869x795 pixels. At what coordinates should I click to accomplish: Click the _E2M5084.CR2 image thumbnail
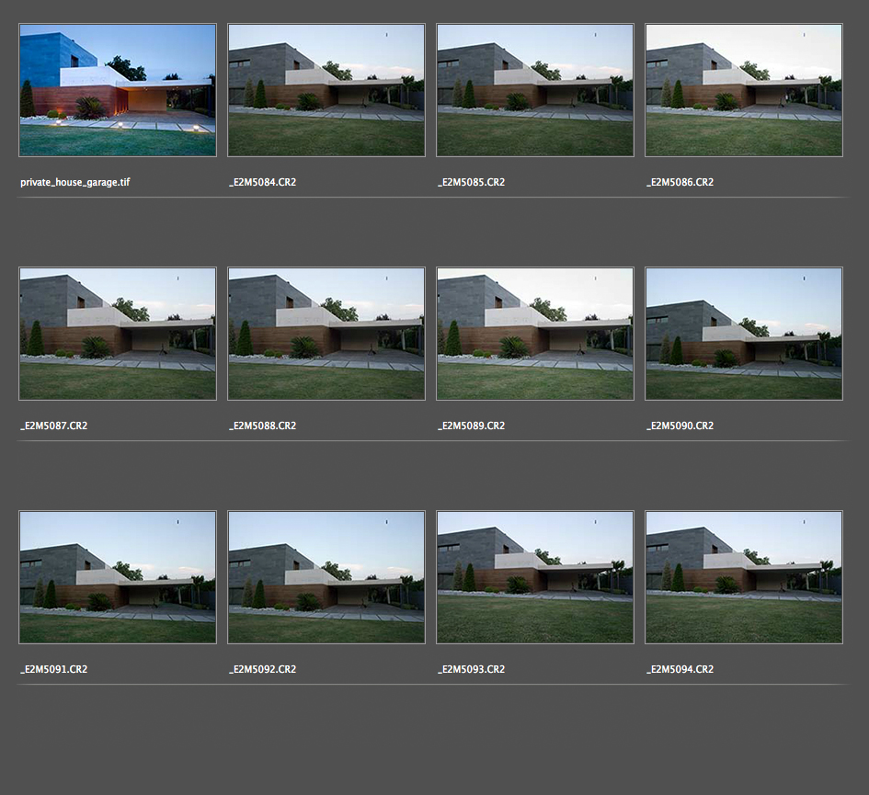326,90
